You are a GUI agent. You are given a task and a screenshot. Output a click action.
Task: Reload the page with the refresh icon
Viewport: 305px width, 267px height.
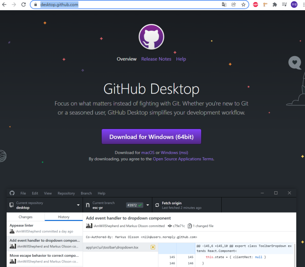click(x=24, y=4)
